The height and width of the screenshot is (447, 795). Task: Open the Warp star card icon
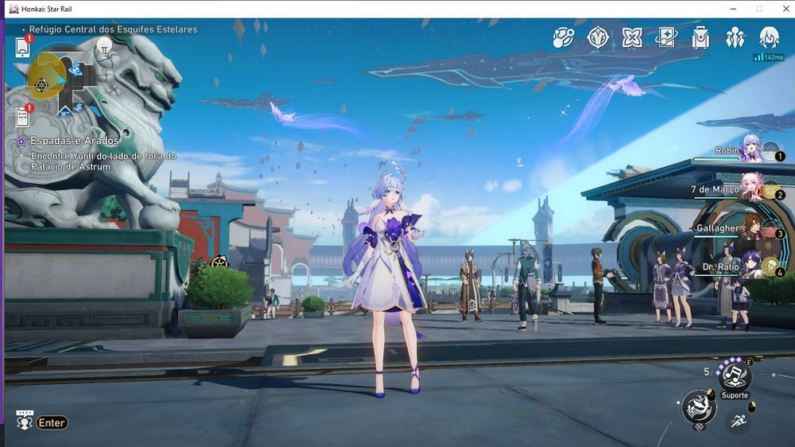[x=666, y=37]
